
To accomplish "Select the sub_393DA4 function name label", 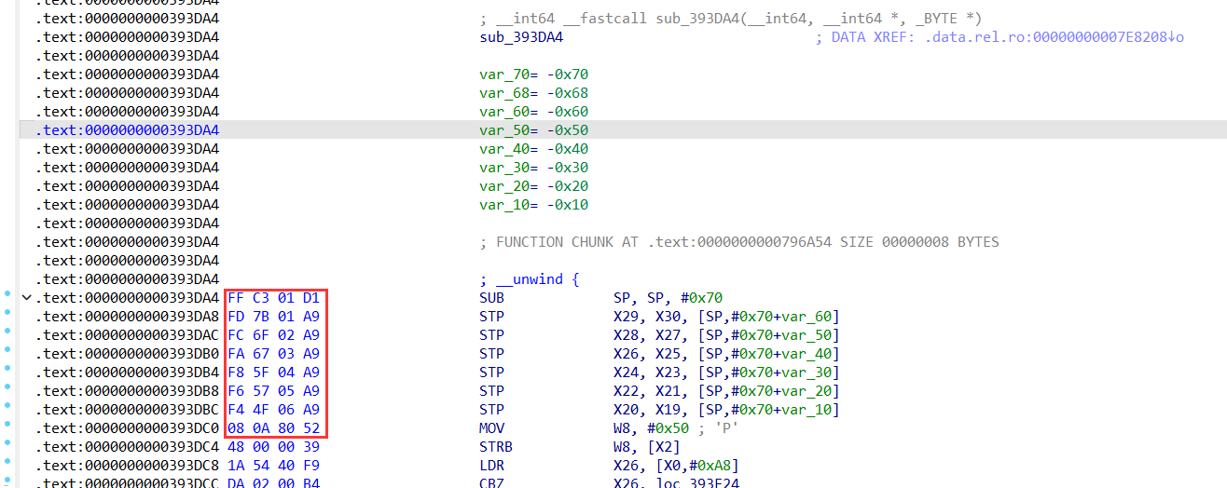I will [521, 37].
